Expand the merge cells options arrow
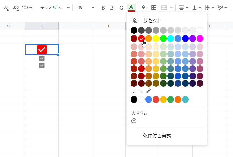Image resolution: width=233 pixels, height=157 pixels. [x=171, y=8]
